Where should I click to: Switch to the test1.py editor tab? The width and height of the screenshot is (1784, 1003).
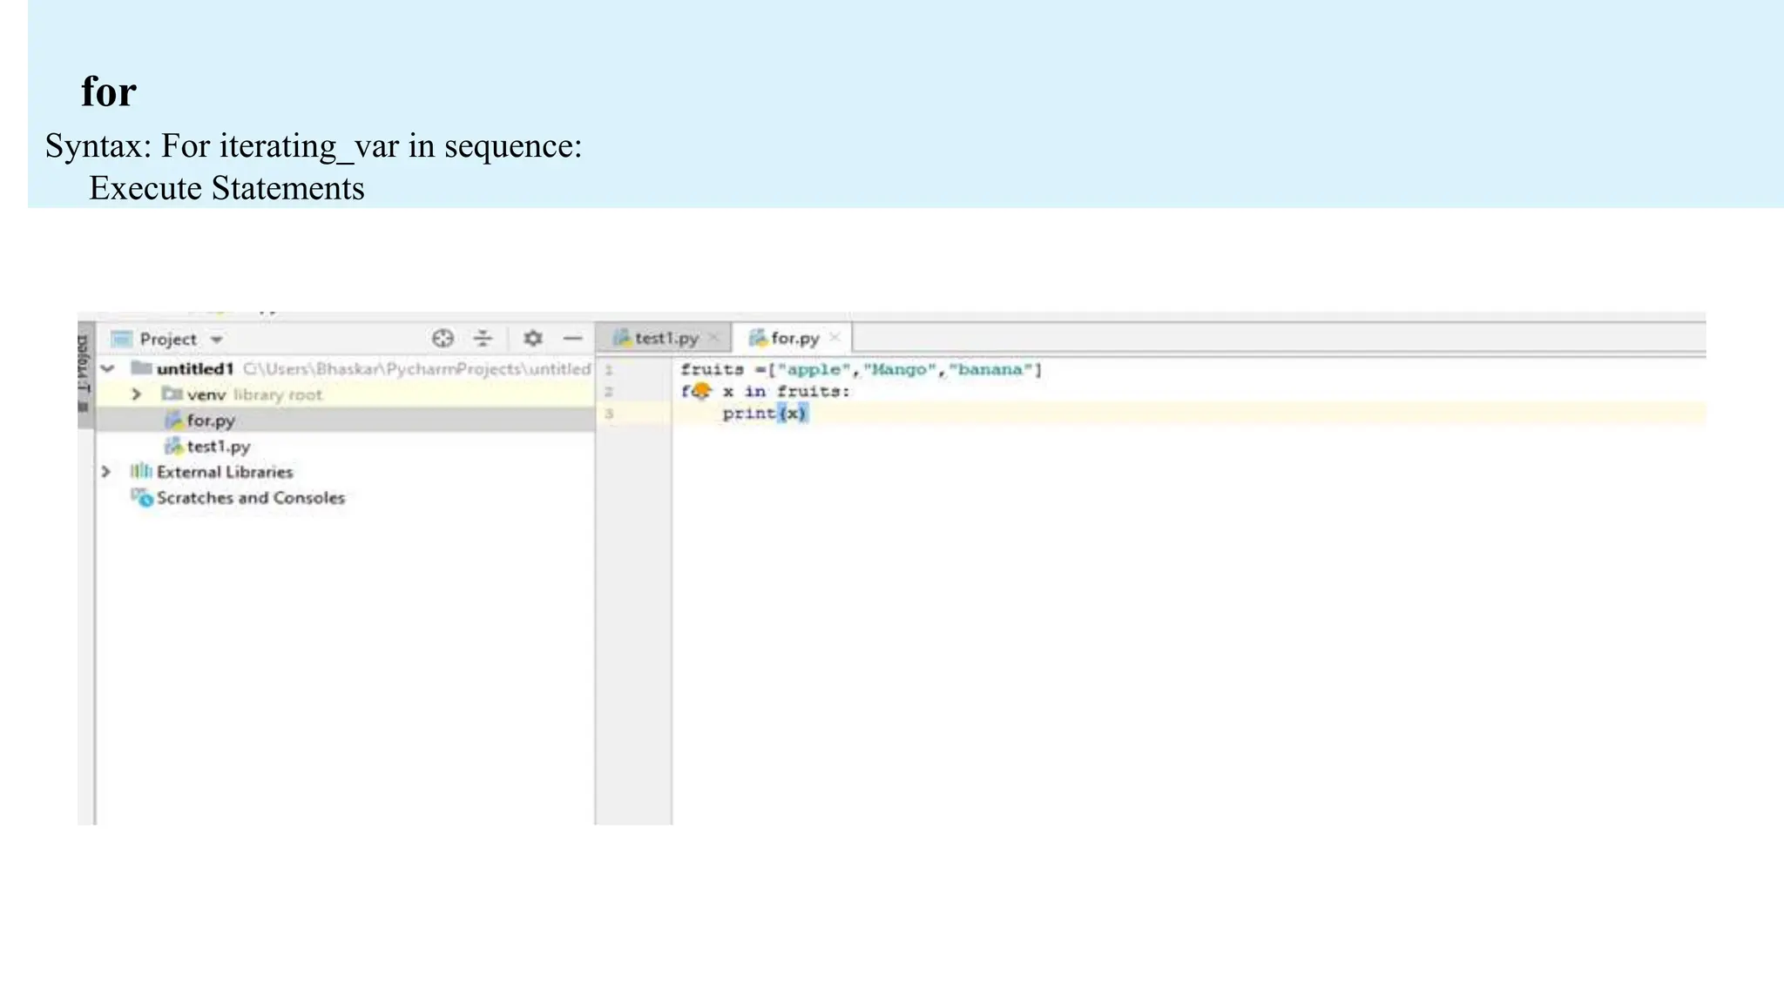pos(666,338)
